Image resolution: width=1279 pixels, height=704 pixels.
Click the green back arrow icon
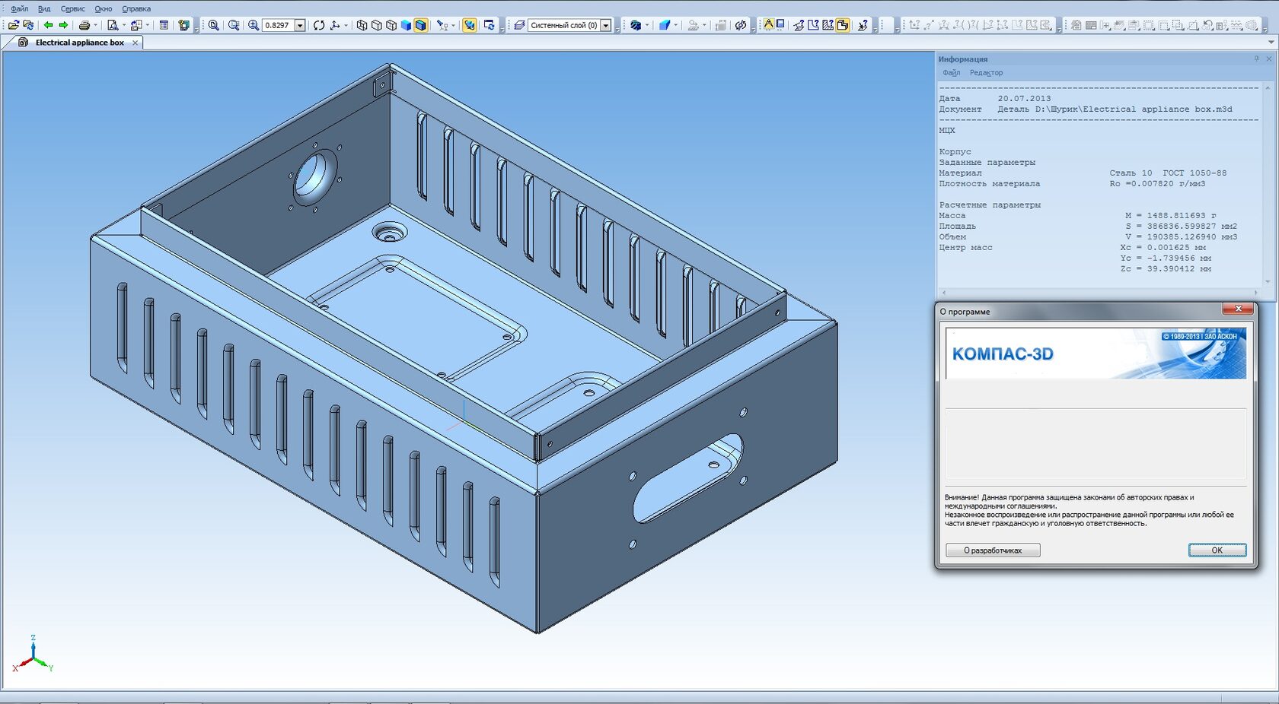[x=49, y=25]
